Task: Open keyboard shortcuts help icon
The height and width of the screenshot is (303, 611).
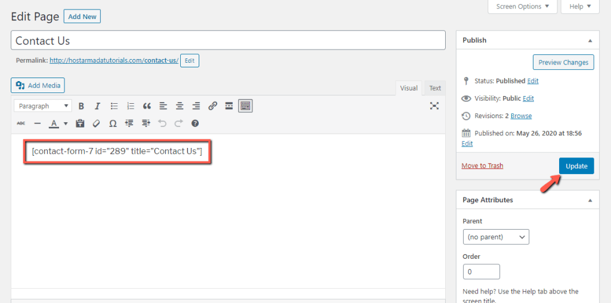Action: (x=195, y=123)
